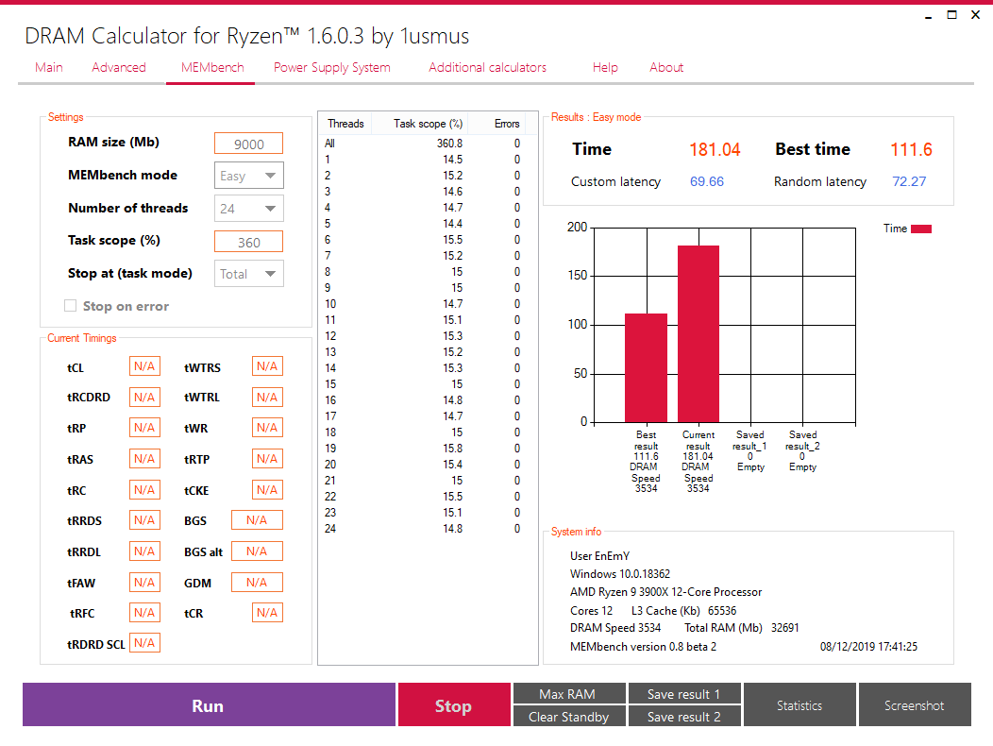Click the tRDRD SCL timing field

click(x=144, y=643)
